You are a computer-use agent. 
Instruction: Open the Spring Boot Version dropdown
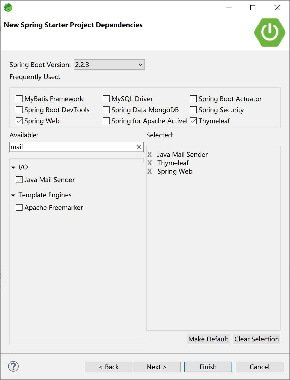point(109,65)
